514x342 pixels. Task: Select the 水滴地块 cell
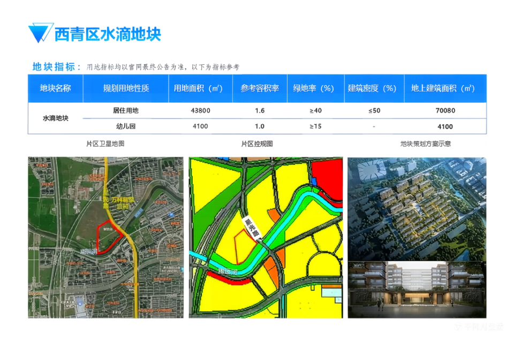55,118
